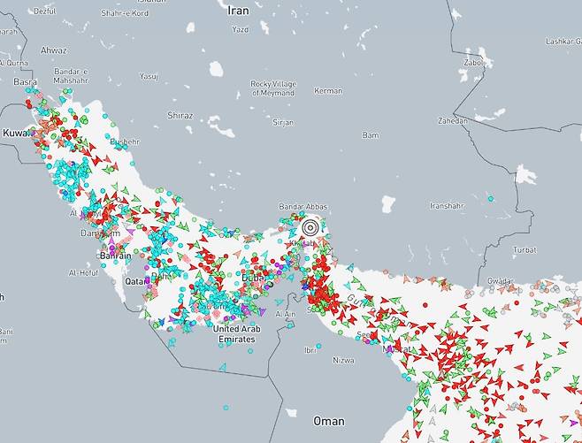Click the Iran country label
Viewport: 582px width, 443px height.
click(238, 11)
